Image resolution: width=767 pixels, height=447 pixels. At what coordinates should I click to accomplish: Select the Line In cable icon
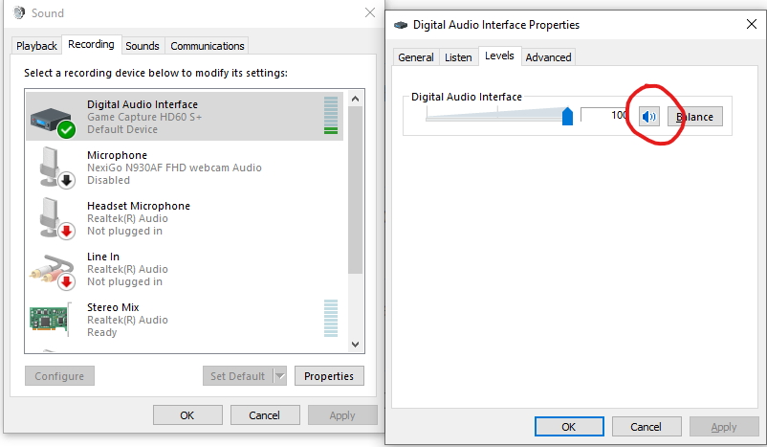(53, 271)
